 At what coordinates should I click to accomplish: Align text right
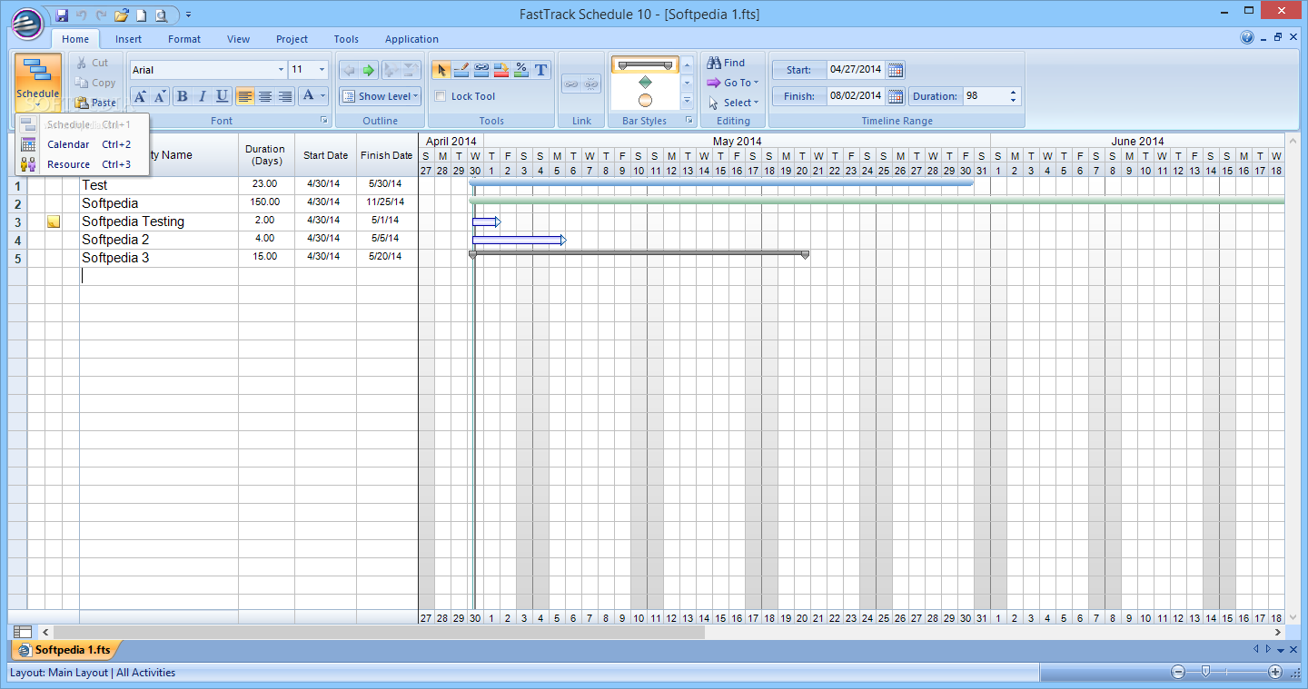pyautogui.click(x=284, y=96)
